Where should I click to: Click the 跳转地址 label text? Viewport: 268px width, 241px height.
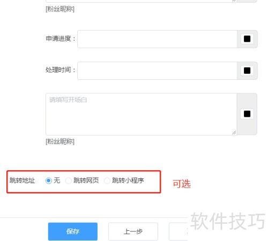point(22,180)
